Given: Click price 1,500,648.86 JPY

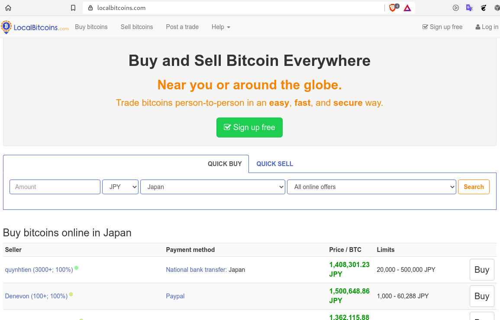Looking at the screenshot, I should pos(349,296).
